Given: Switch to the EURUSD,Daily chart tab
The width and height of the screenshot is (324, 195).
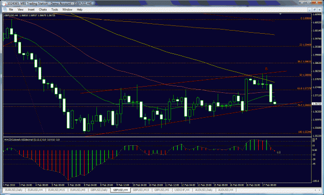Looking at the screenshot, I should (x=14, y=190).
